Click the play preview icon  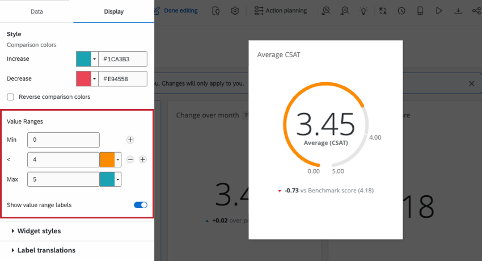pyautogui.click(x=439, y=11)
